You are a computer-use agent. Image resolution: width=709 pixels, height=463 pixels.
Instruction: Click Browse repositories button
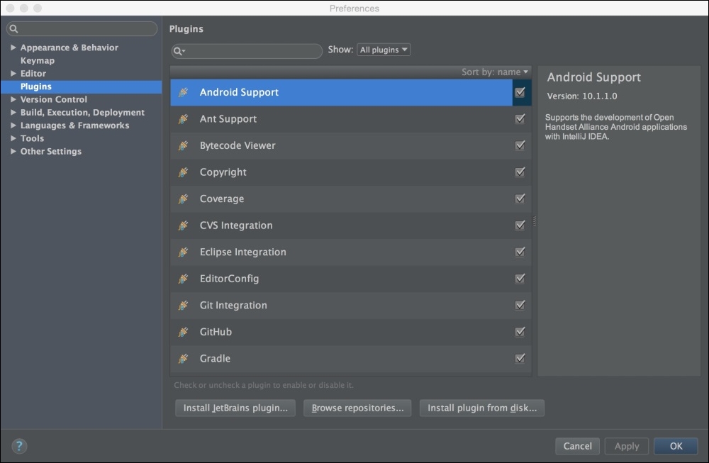tap(357, 408)
